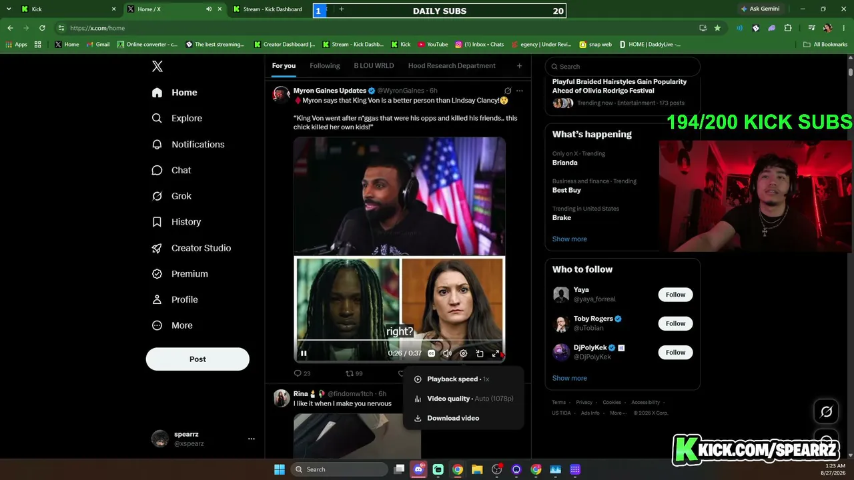This screenshot has height=480, width=854.
Task: Click the address bar URL
Action: 97,28
